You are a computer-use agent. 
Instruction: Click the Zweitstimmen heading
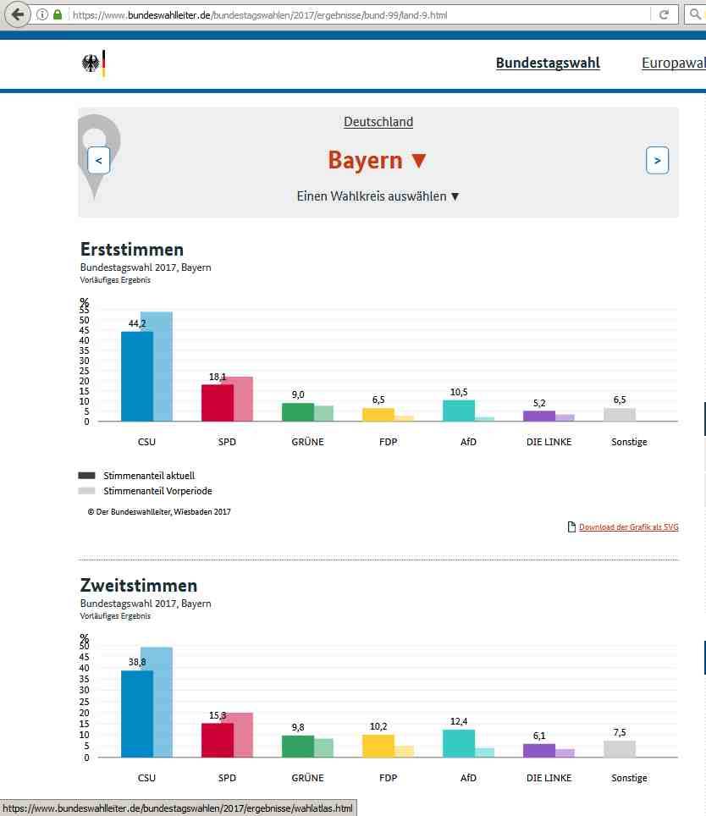(138, 586)
